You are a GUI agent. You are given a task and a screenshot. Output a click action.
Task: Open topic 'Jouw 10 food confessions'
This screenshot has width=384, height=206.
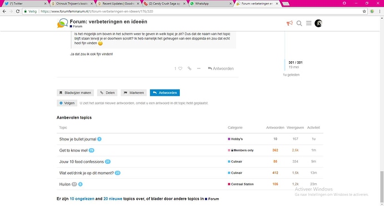[82, 161]
